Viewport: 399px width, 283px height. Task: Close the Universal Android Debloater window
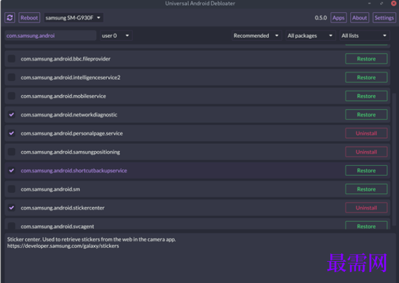[393, 3]
